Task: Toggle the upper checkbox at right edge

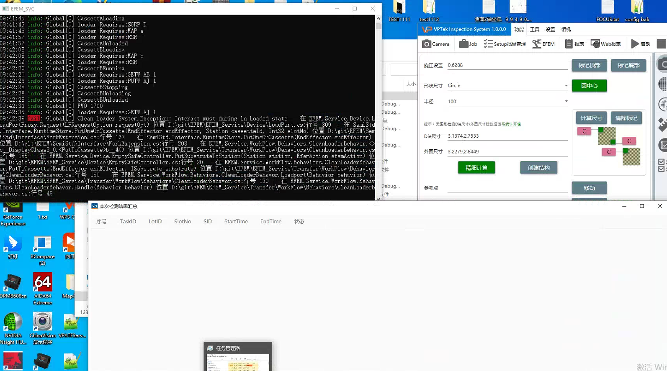Action: click(661, 162)
